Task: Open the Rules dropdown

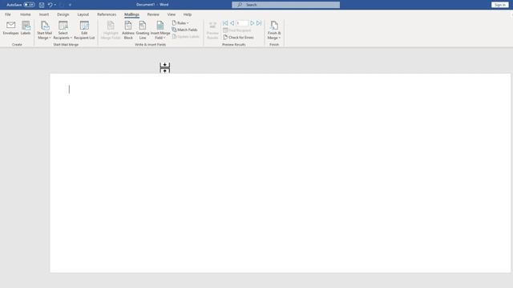Action: tap(180, 23)
